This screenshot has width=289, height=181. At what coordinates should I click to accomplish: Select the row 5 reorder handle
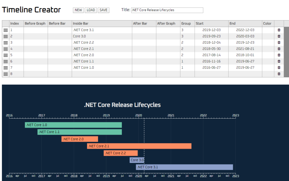pyautogui.click(x=6, y=55)
